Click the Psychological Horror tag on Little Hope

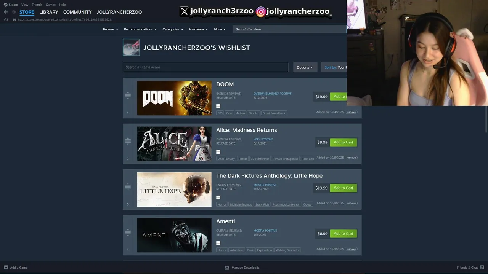coord(286,204)
